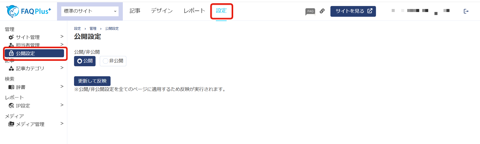
Task: Open the FAQ speech bubble icon
Action: 310,11
